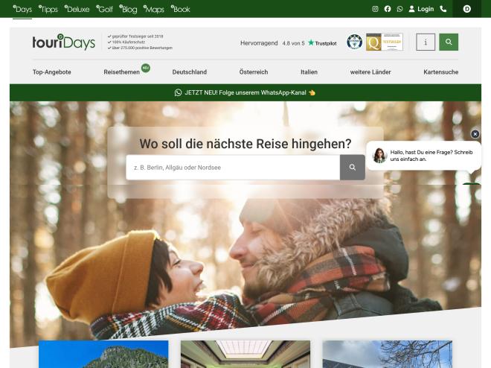
Task: Open the weitere Länder menu
Action: point(370,72)
